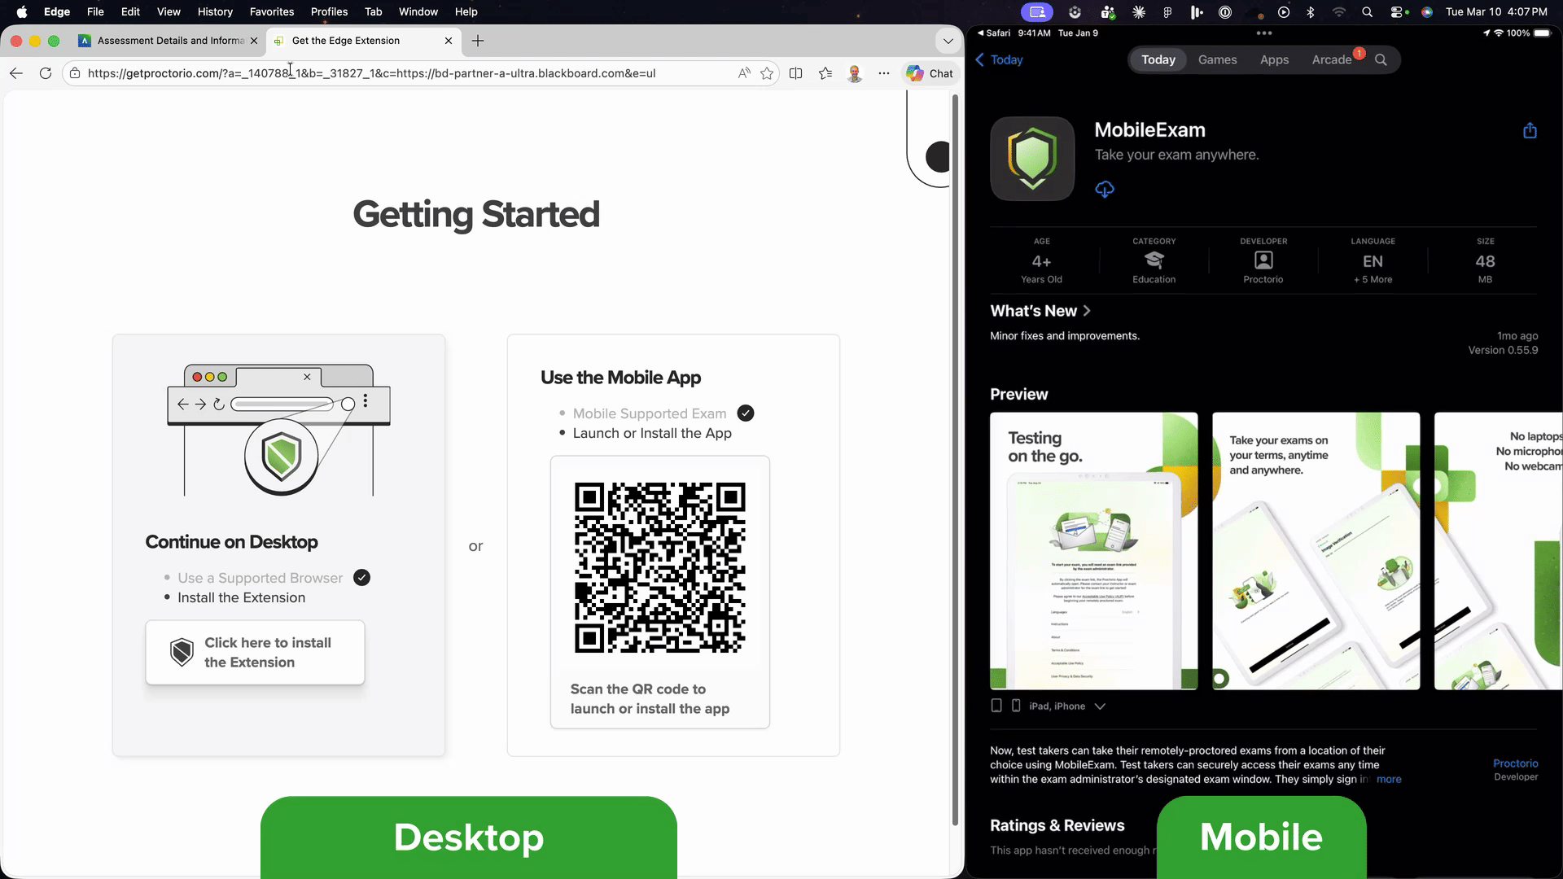Image resolution: width=1563 pixels, height=879 pixels.
Task: Select the Today tab in App Store
Action: (x=1158, y=60)
